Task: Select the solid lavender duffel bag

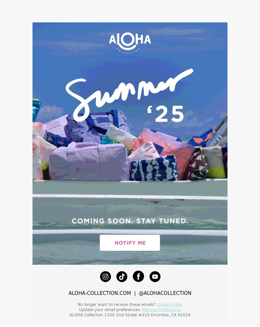Action: pyautogui.click(x=89, y=162)
